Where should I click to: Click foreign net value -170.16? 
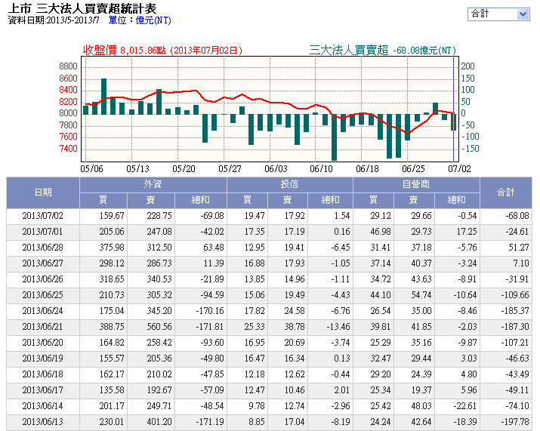(x=210, y=311)
